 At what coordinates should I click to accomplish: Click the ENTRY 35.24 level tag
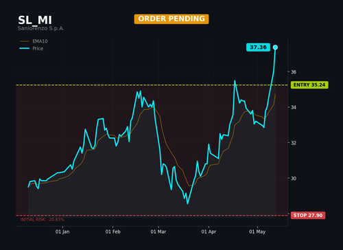pos(309,85)
